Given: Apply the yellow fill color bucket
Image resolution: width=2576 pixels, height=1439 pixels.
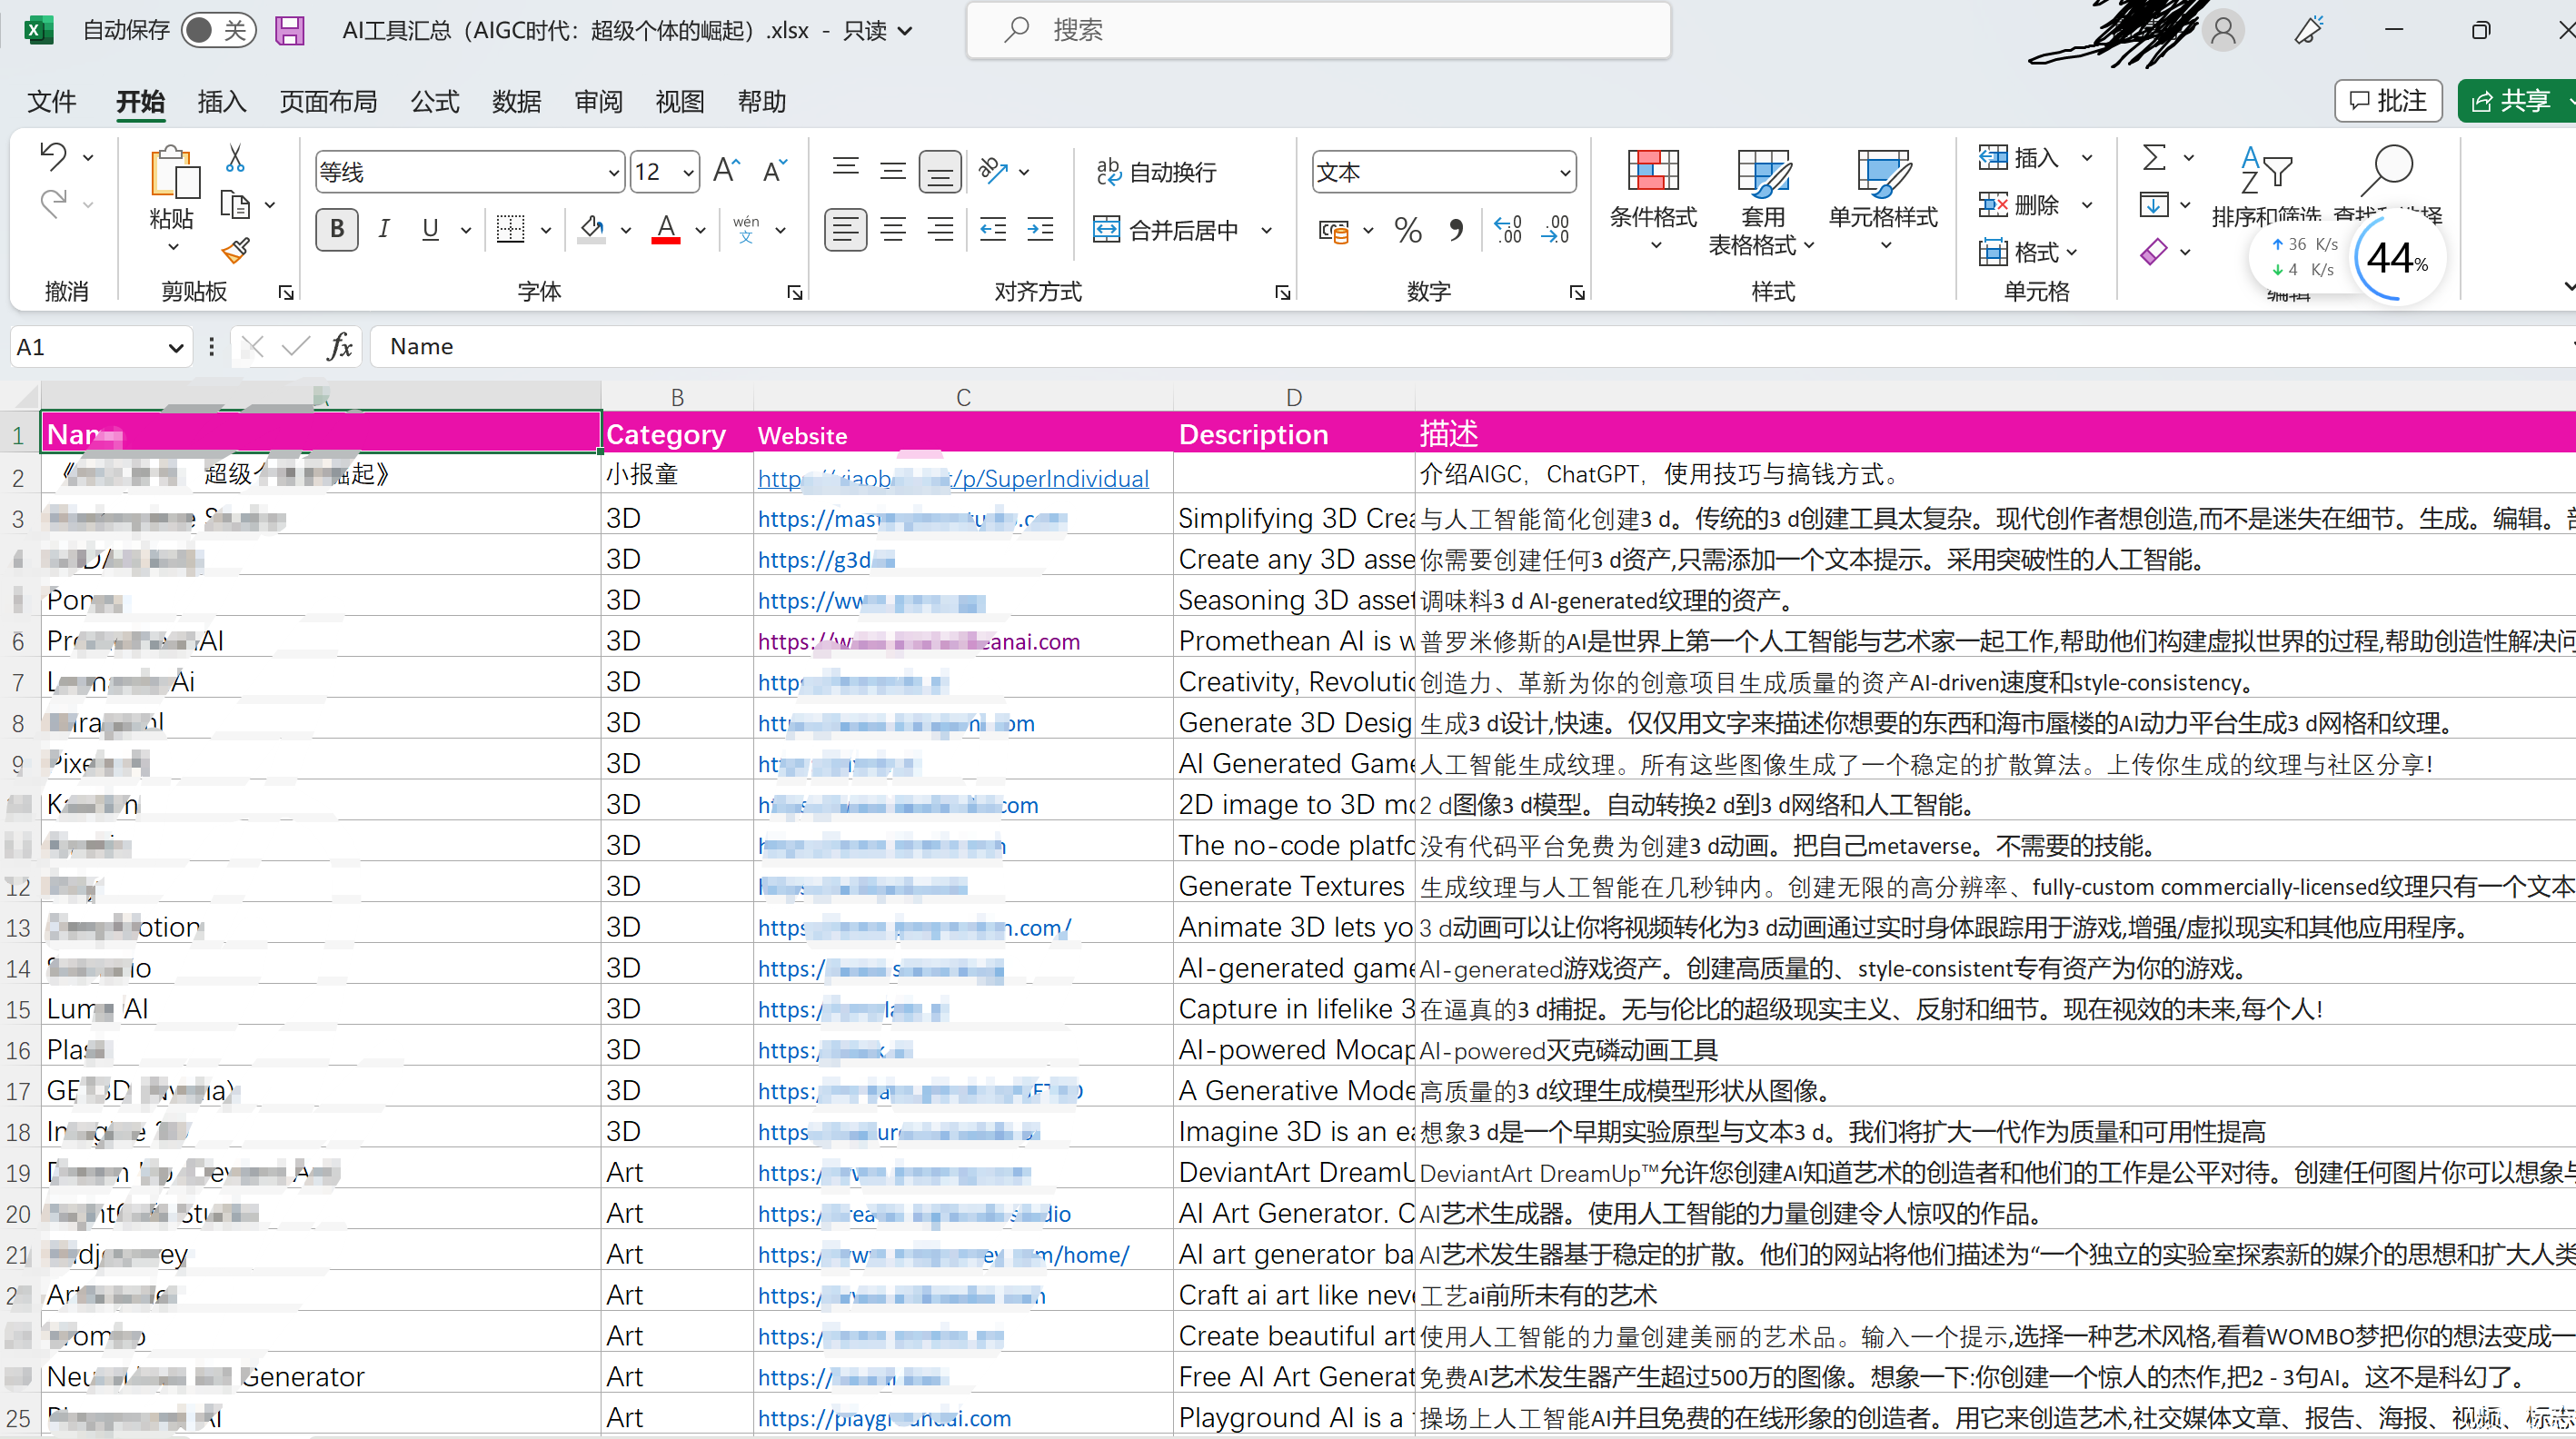Looking at the screenshot, I should (592, 230).
